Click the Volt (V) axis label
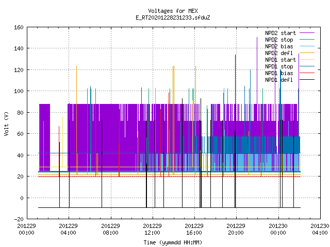This screenshot has width=330, height=247. [x=6, y=123]
